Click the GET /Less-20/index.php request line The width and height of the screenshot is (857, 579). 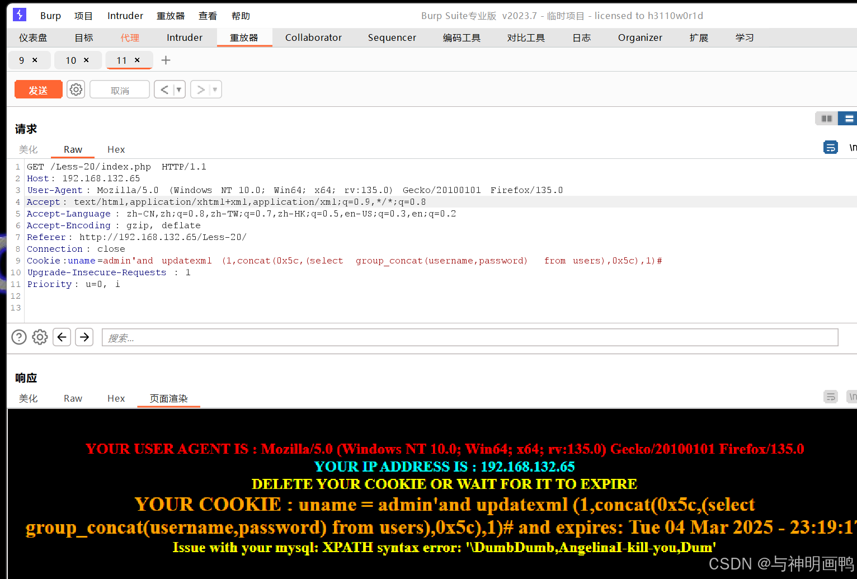pos(116,167)
